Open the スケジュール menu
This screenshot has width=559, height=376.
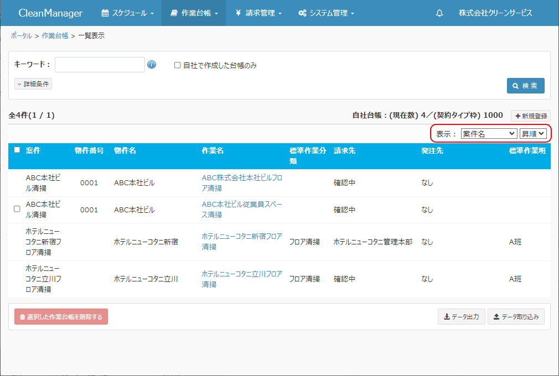tap(128, 13)
